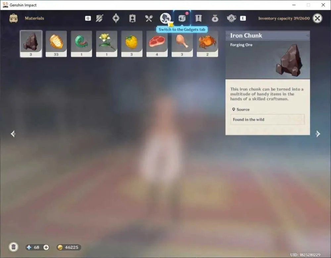Select the yellow fruit item

(x=132, y=44)
